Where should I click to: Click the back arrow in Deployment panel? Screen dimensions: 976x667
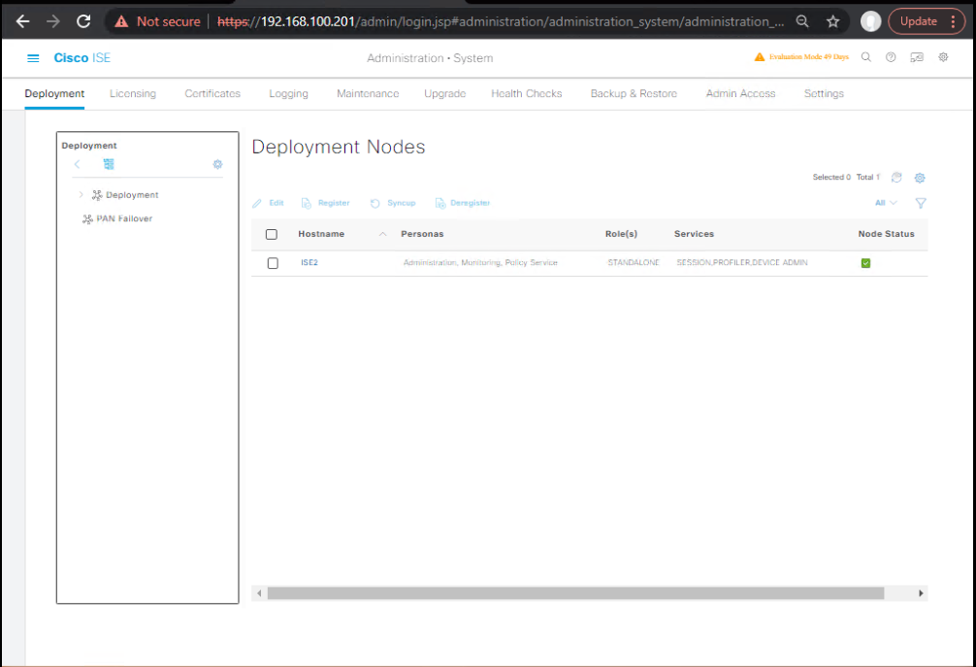tap(78, 164)
